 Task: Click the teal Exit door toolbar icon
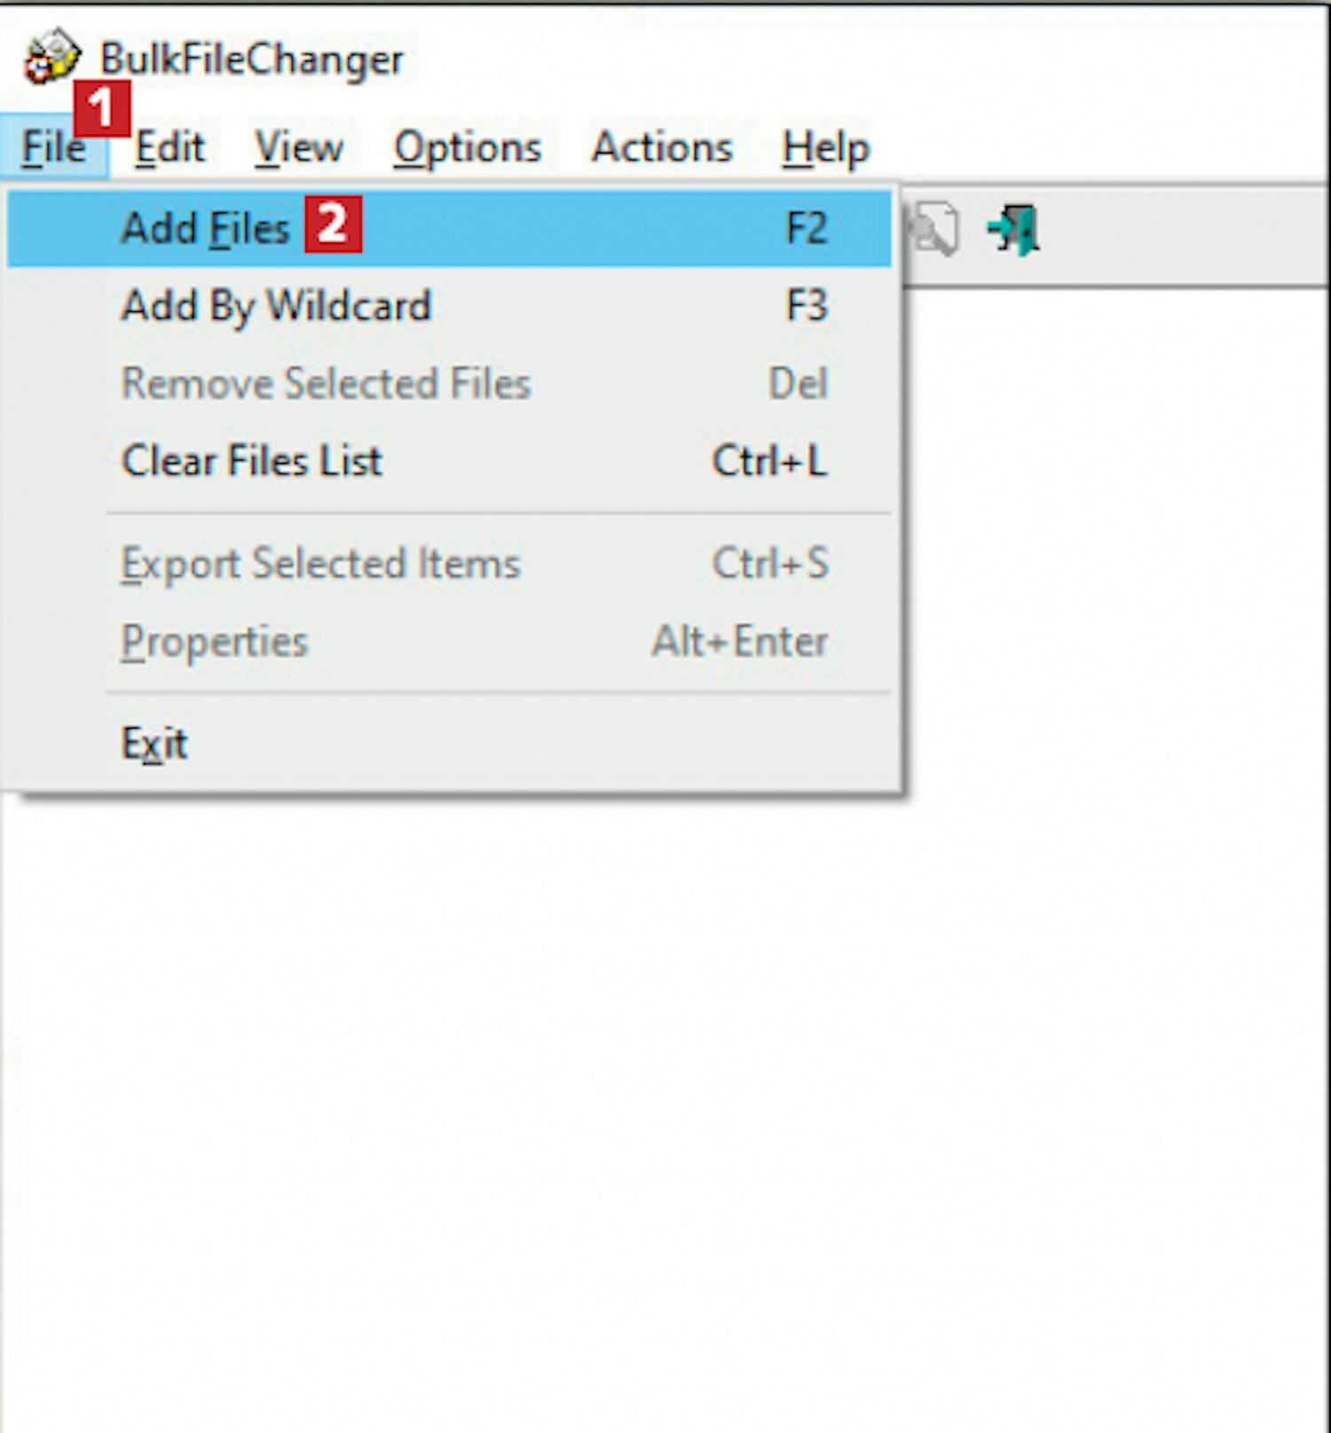click(x=1014, y=230)
